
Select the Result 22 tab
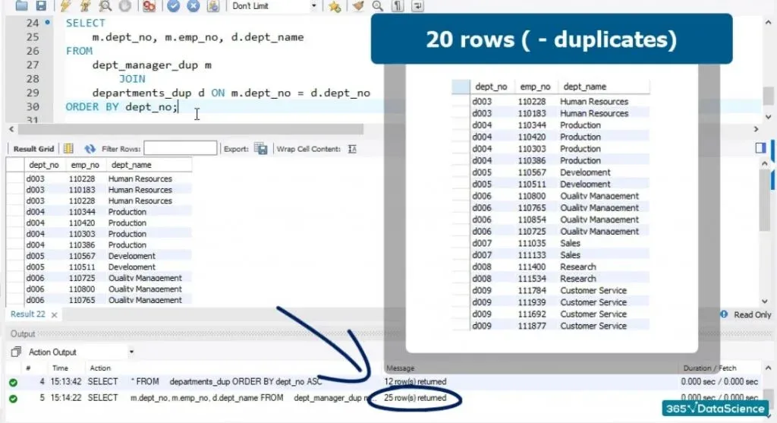tap(28, 314)
